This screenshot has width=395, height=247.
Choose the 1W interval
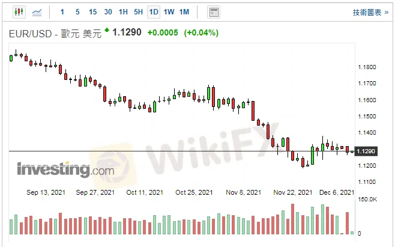pos(169,11)
